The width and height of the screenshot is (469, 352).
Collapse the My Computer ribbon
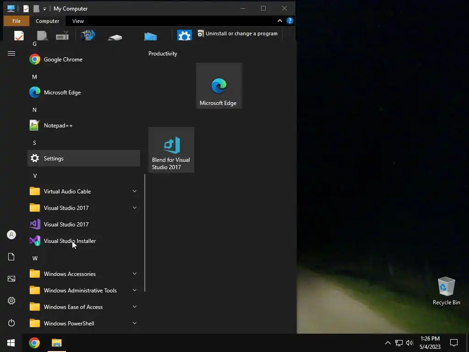pos(280,21)
